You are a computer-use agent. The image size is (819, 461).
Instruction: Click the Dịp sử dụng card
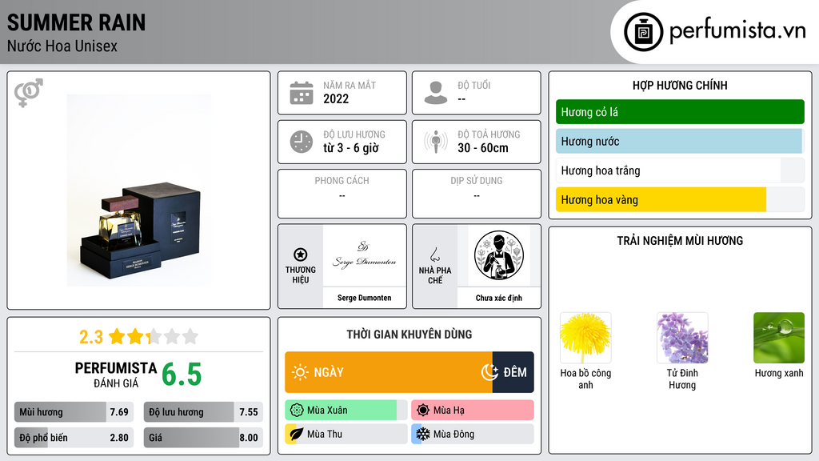pyautogui.click(x=477, y=194)
